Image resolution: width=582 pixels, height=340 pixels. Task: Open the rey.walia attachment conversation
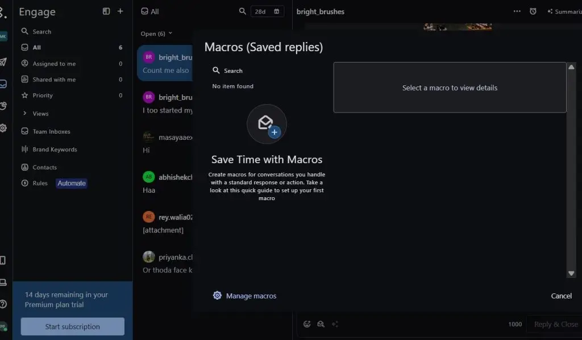pyautogui.click(x=165, y=223)
